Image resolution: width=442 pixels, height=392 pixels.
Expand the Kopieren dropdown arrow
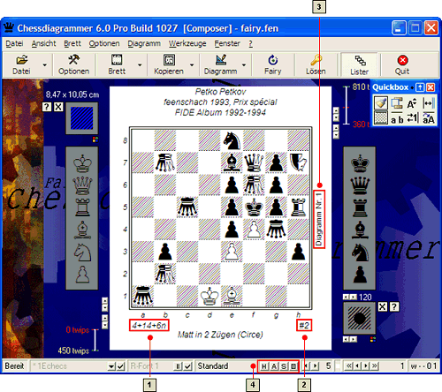pos(192,65)
